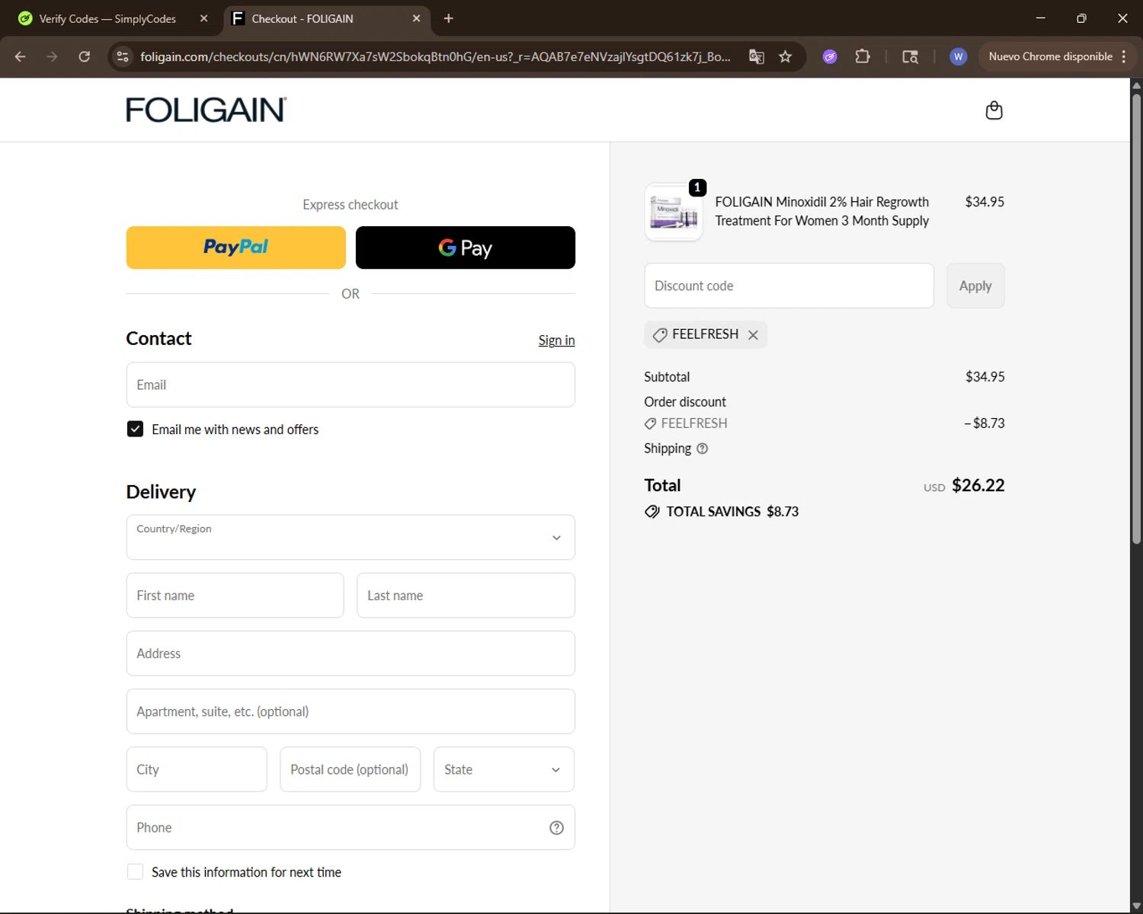This screenshot has width=1143, height=914.
Task: Pay with the PayPal button
Action: (236, 248)
